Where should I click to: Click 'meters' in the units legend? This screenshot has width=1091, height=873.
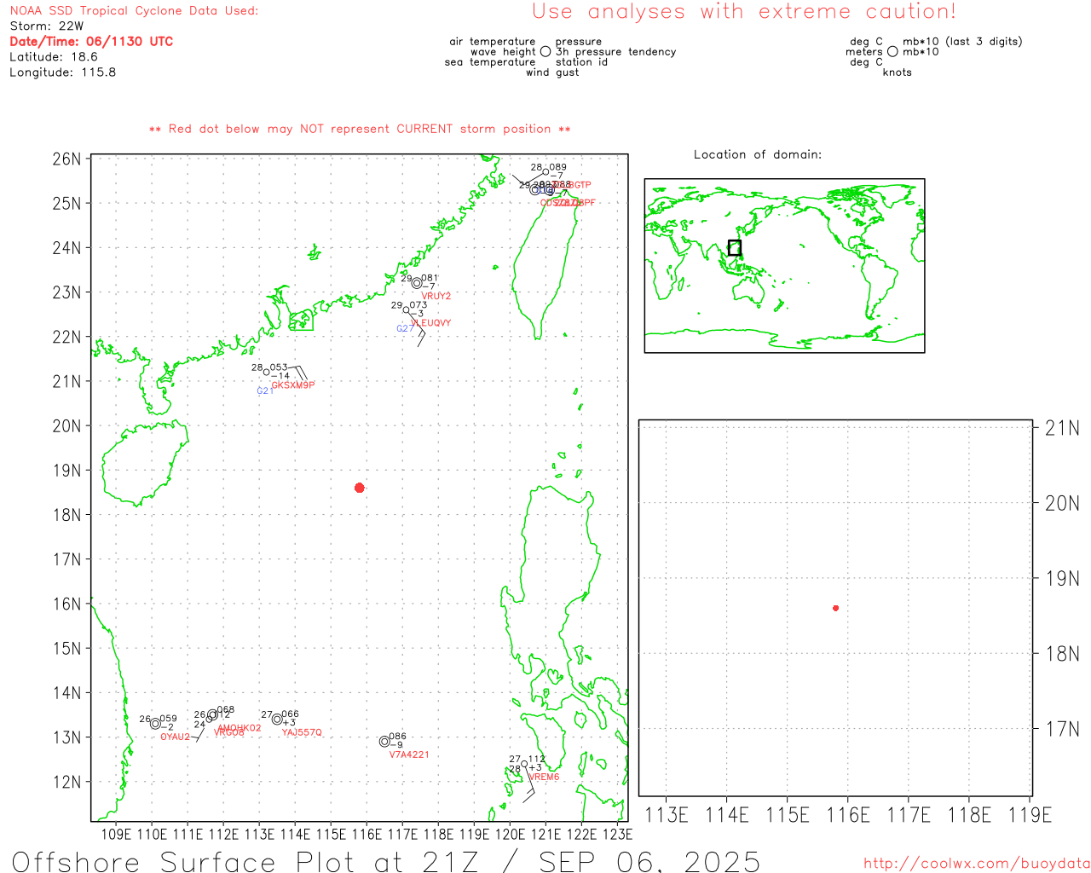click(864, 52)
